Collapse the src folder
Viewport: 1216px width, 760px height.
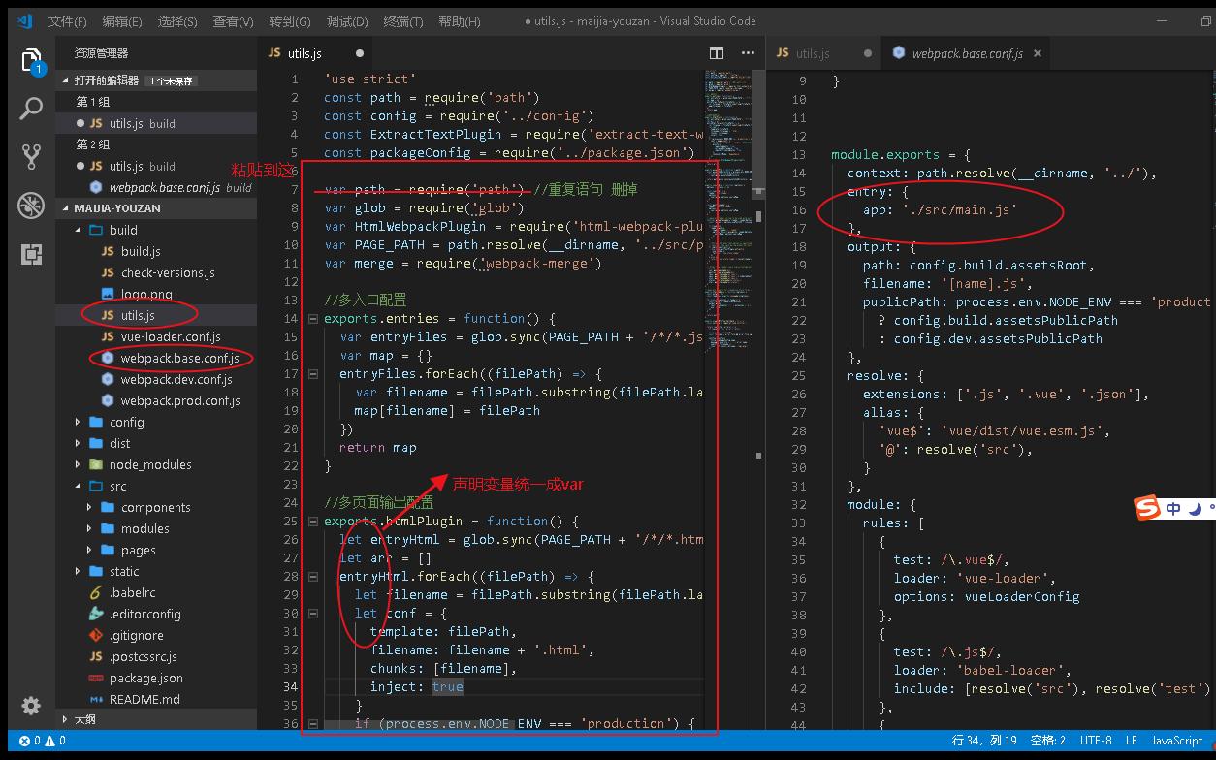point(155,486)
